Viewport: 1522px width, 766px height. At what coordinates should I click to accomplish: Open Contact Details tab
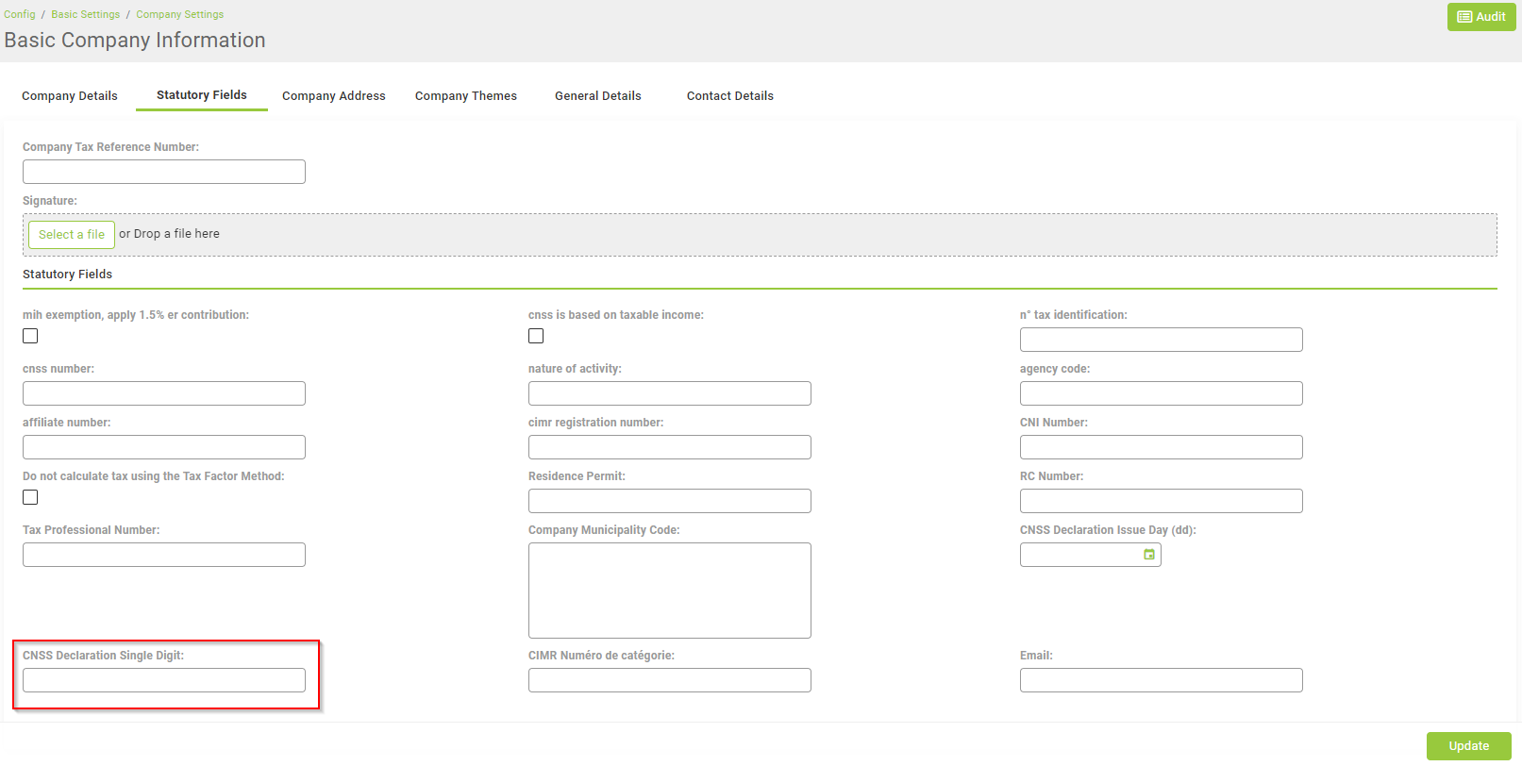[729, 96]
